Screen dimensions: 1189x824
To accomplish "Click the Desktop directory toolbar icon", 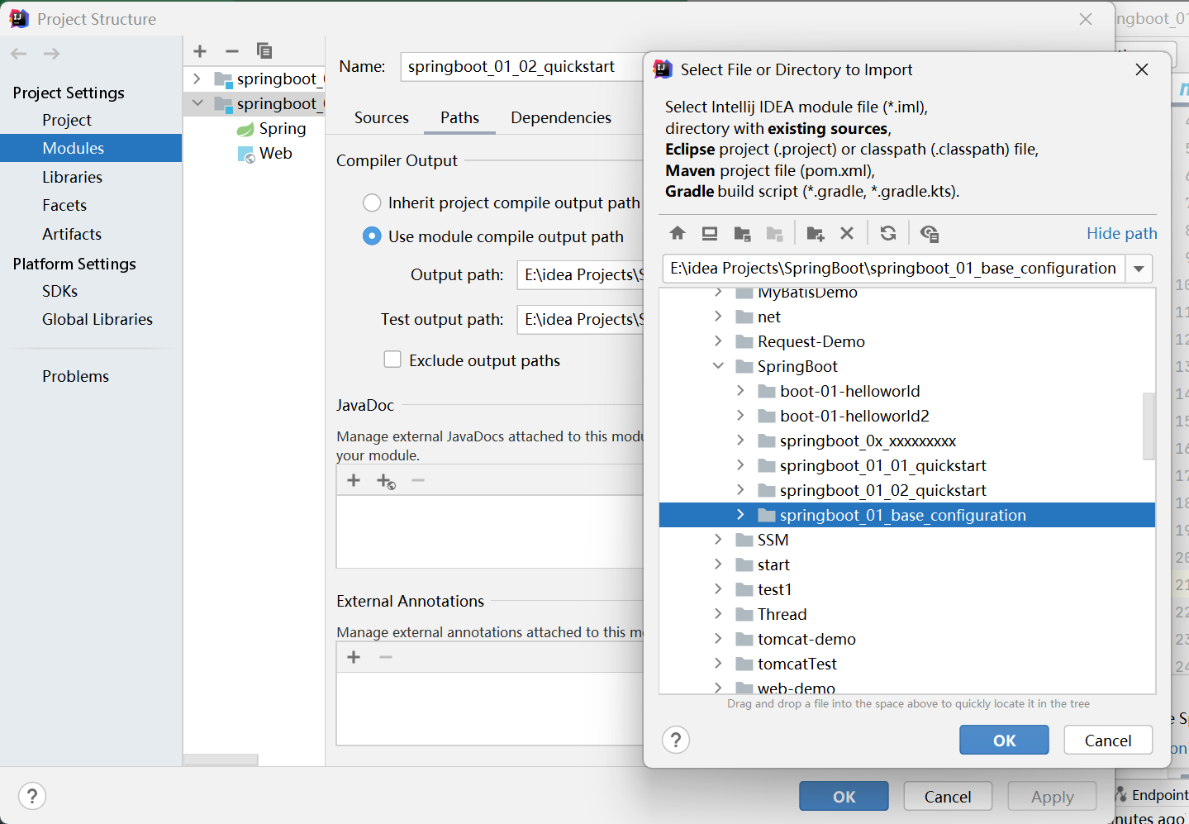I will pos(710,233).
